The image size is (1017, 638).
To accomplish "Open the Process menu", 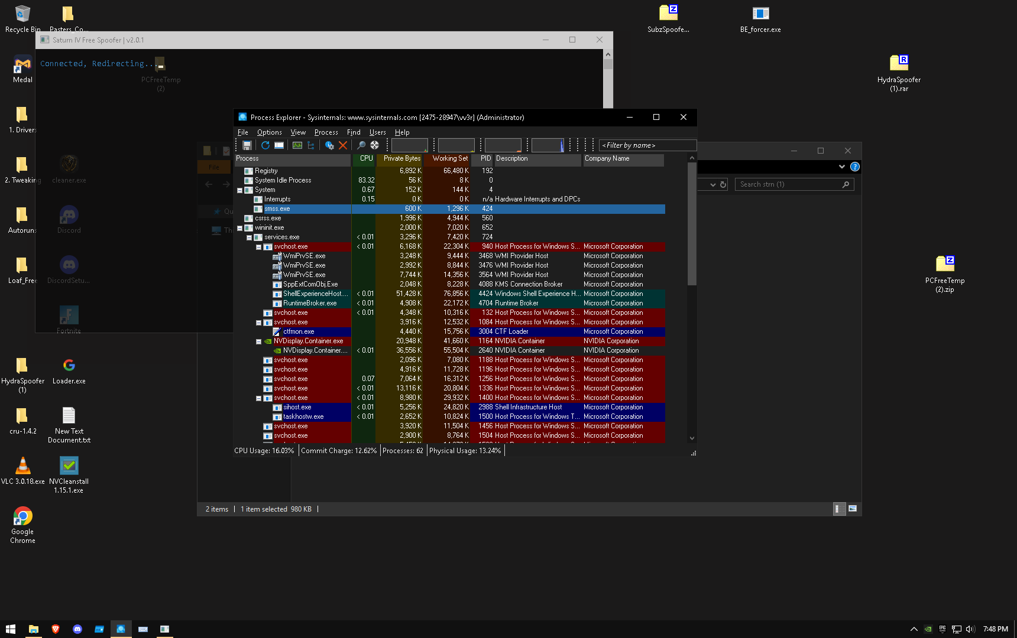I will click(x=326, y=132).
